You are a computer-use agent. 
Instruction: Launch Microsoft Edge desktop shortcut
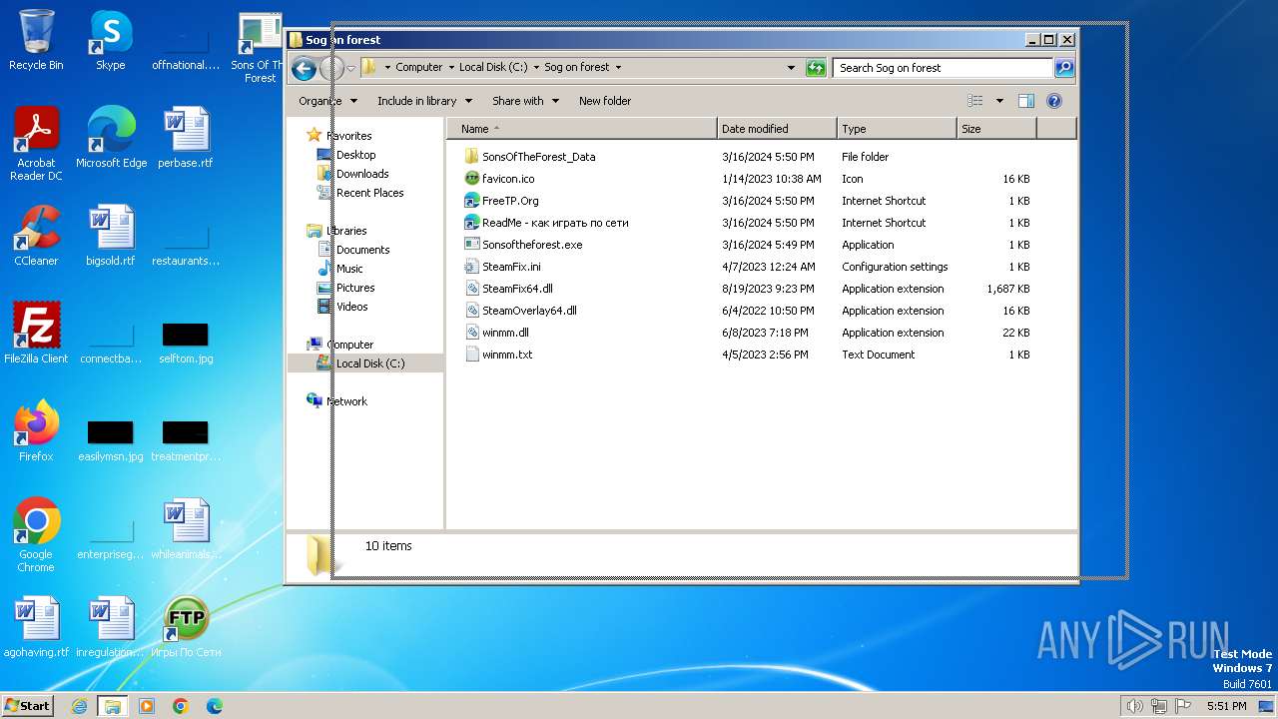111,138
